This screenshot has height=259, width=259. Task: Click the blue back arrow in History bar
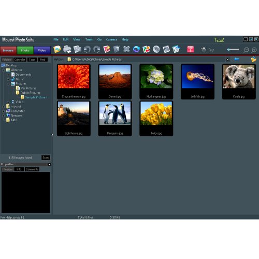point(237,59)
